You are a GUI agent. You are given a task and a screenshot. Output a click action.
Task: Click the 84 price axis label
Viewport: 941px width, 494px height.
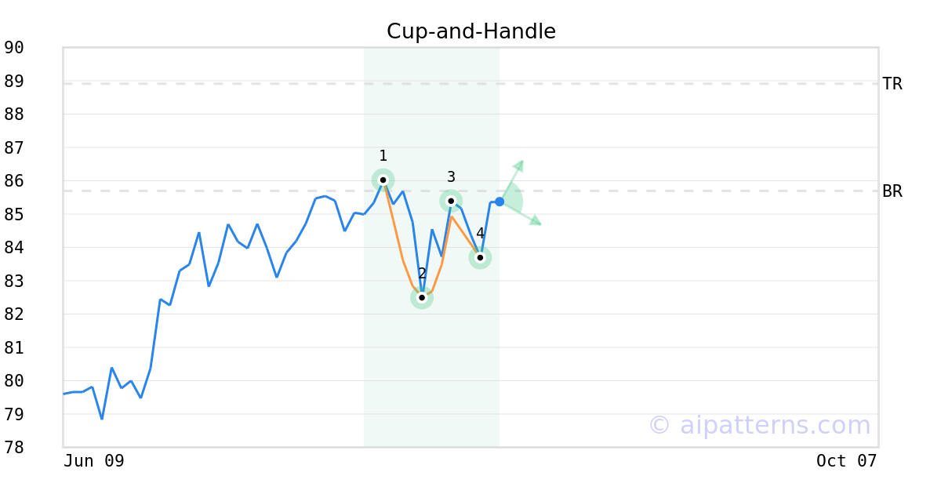14,248
